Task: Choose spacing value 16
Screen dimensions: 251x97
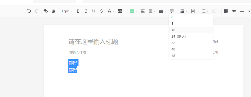Action: click(x=191, y=30)
